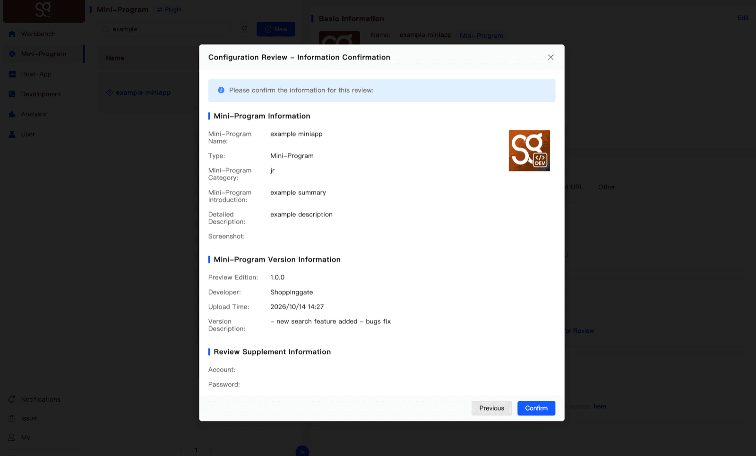This screenshot has width=756, height=456.
Task: Open User section in sidebar
Action: point(28,134)
